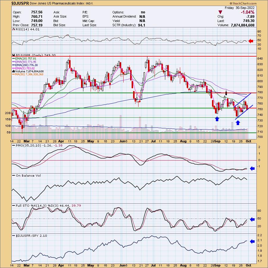
Task: Click the Jul label under the price panel
Action: (153, 141)
